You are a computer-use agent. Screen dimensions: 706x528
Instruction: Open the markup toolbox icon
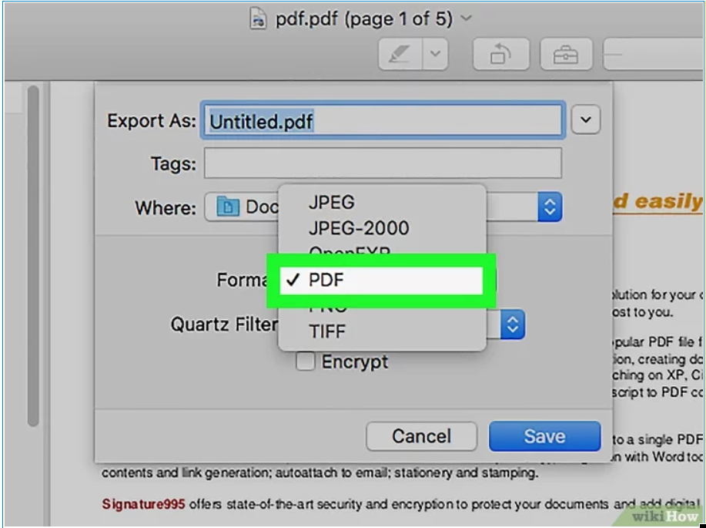(x=566, y=54)
